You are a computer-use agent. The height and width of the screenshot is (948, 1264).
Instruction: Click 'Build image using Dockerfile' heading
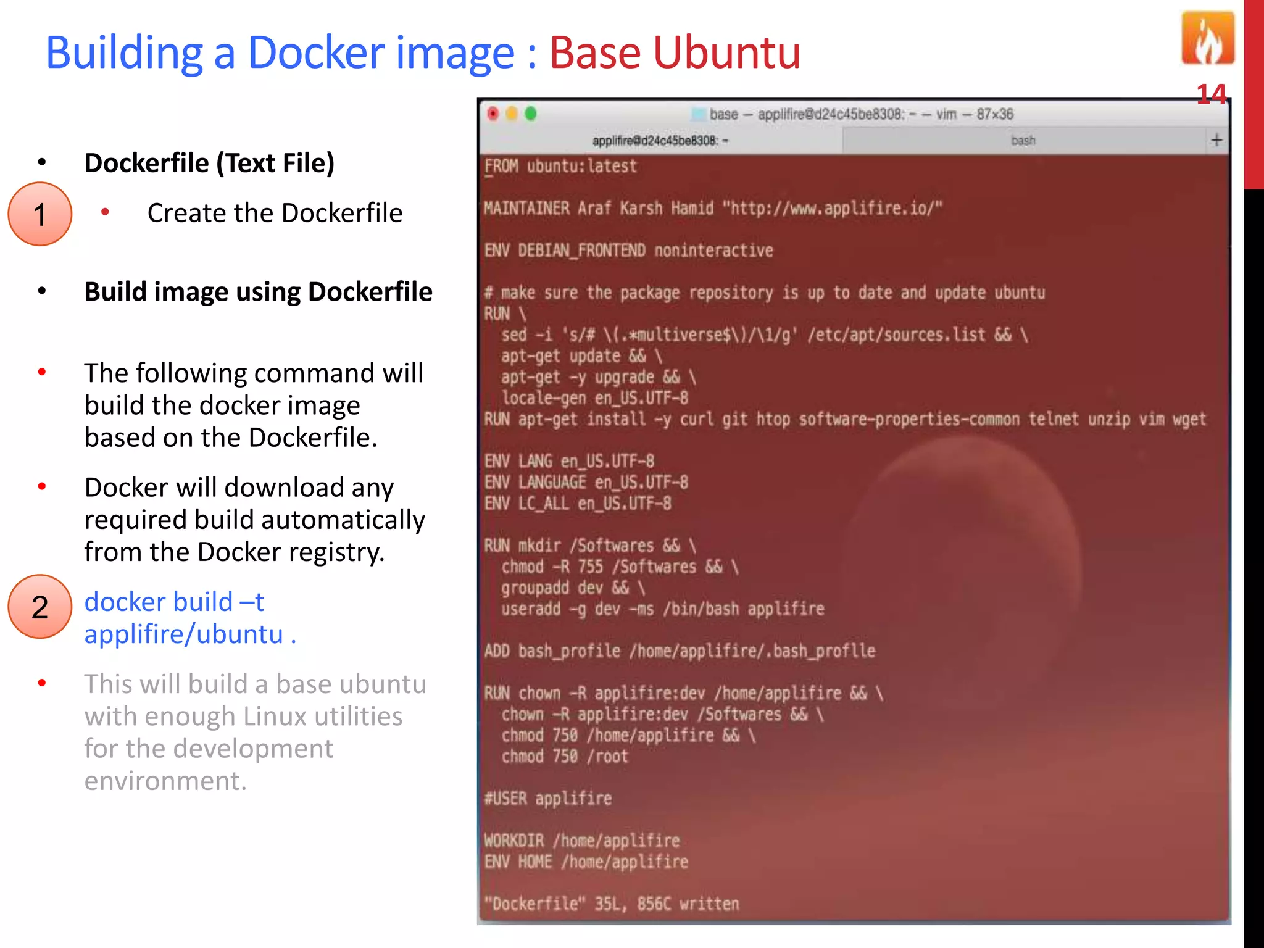(x=258, y=291)
